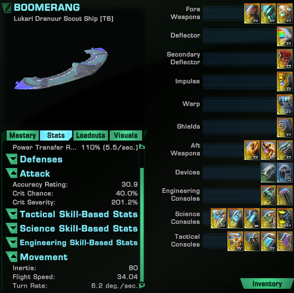Select the middle Aft Weapons item
The width and height of the screenshot is (294, 293).
tap(268, 150)
